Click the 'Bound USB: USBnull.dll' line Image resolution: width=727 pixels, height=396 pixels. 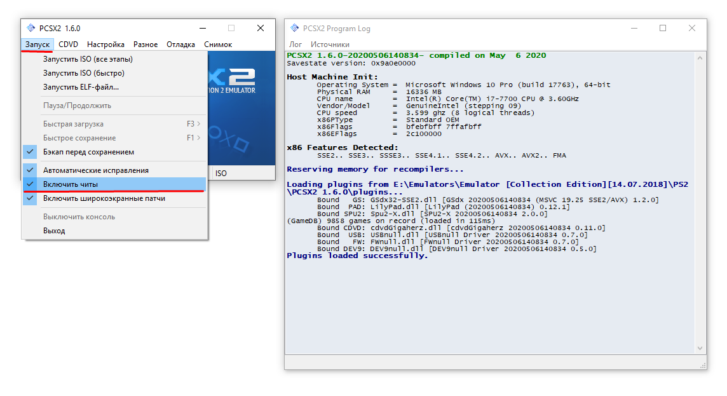click(x=452, y=235)
